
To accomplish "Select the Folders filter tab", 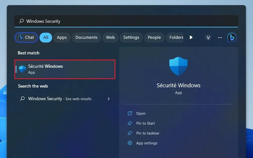I will pos(175,37).
